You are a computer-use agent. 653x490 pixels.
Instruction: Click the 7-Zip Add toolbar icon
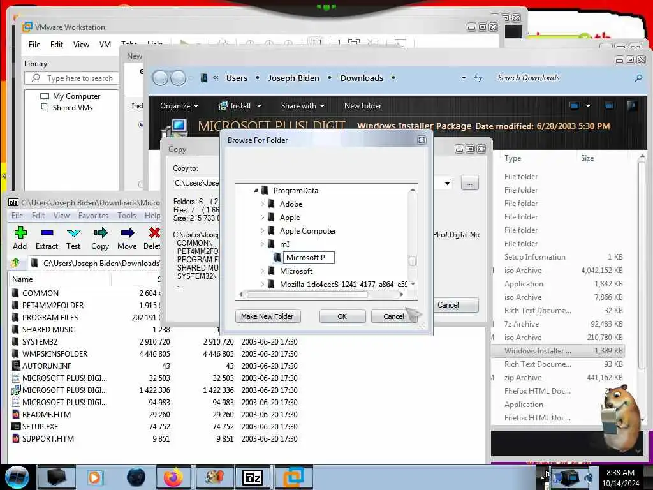[20, 233]
